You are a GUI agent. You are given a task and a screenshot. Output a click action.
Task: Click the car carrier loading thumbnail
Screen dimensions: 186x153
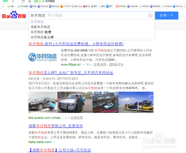click(x=106, y=102)
